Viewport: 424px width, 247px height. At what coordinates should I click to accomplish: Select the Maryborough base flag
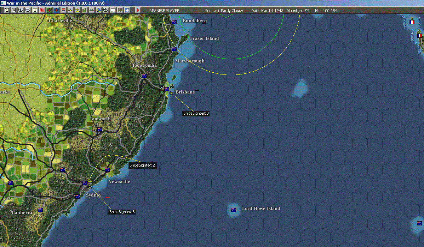coord(174,49)
